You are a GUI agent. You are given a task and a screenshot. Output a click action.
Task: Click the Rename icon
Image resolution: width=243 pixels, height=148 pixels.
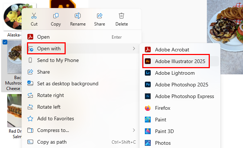[78, 16]
